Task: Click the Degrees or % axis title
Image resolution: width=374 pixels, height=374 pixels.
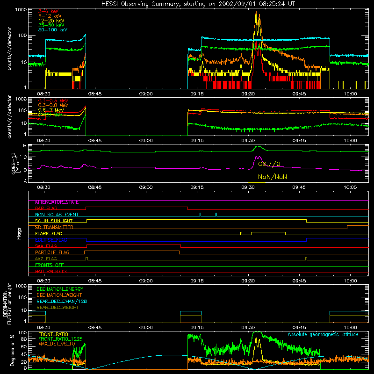Action: (12, 350)
